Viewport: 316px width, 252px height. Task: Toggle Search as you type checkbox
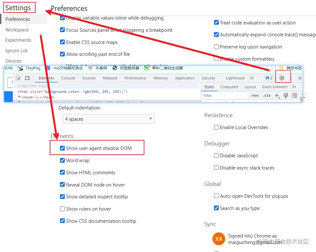[x=216, y=208]
